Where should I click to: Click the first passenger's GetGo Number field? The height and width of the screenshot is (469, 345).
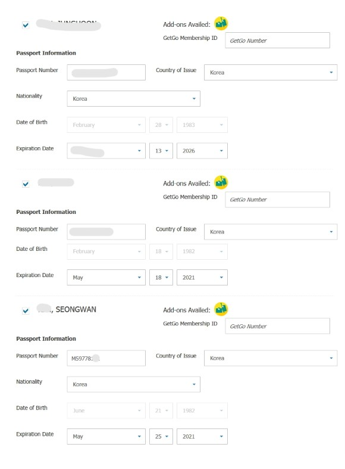tap(278, 41)
